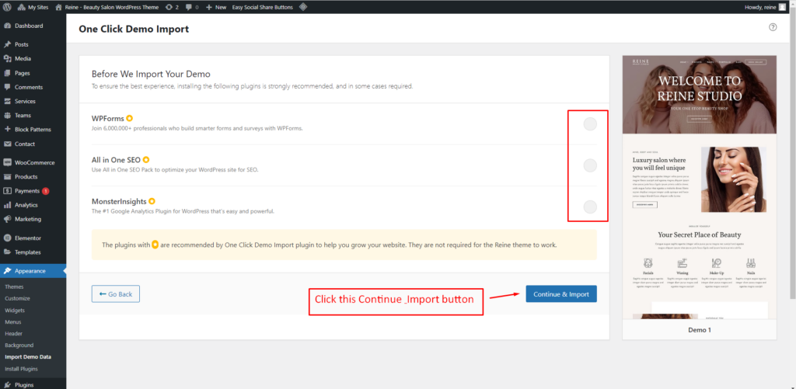The height and width of the screenshot is (389, 796).
Task: Click the diamond icon next to Easy Social Share Buttons
Action: coord(302,7)
